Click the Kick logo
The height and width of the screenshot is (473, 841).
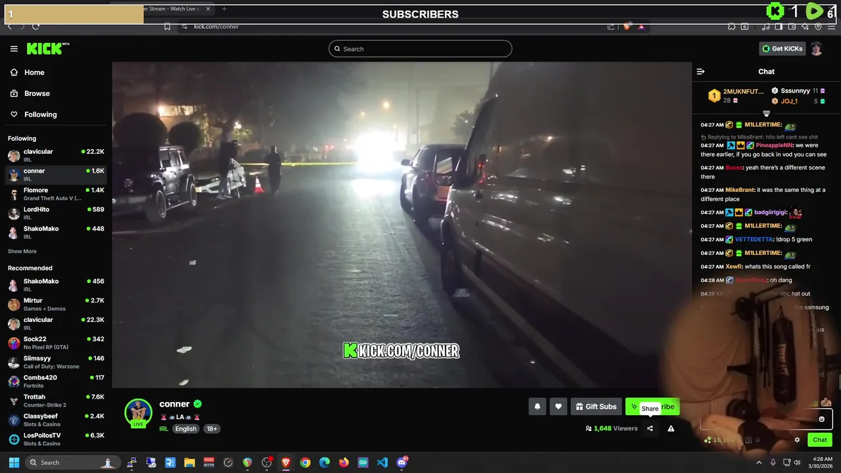pos(47,49)
